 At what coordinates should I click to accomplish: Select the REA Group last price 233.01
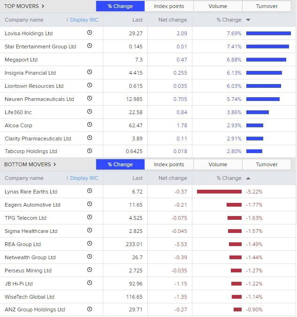[x=134, y=244]
